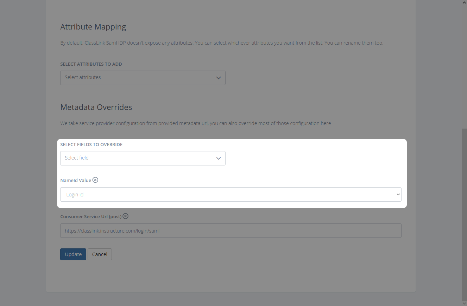Click the arrow on the NameId Value selector
The width and height of the screenshot is (467, 306).
(x=398, y=194)
